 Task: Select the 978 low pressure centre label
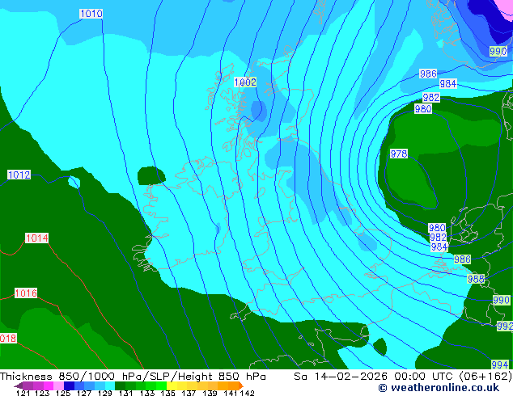[x=398, y=154]
